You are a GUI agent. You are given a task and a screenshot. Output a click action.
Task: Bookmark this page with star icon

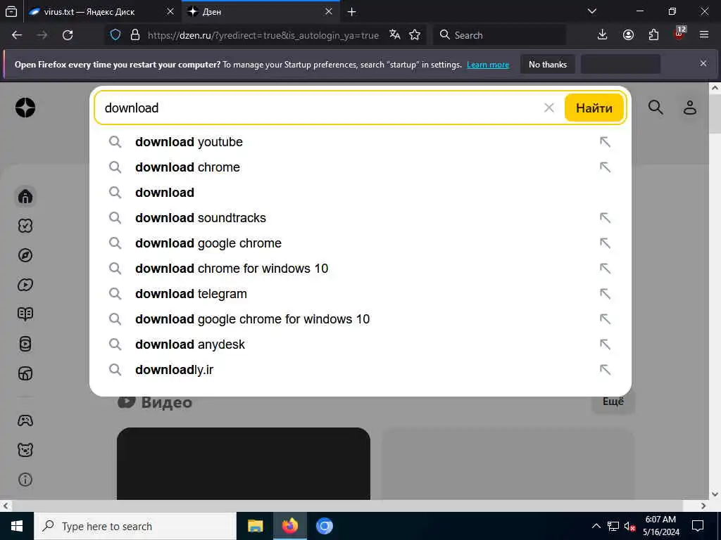tap(415, 35)
